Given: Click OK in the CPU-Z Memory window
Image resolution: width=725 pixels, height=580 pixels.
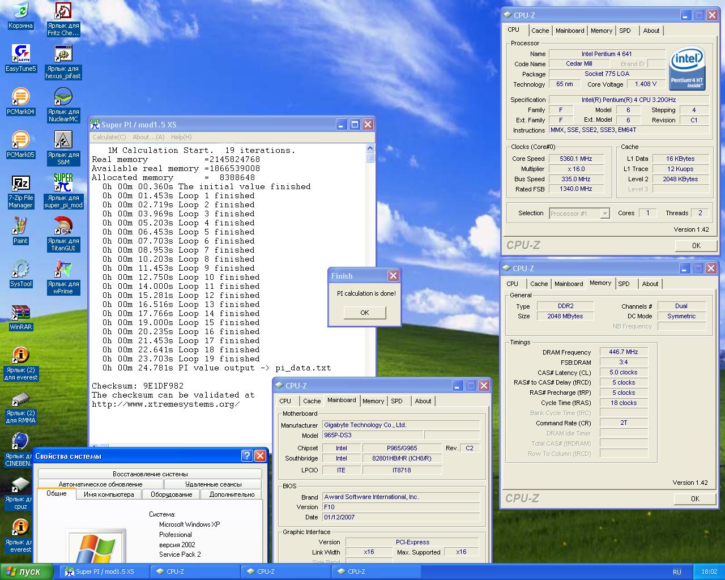Looking at the screenshot, I should pos(695,499).
